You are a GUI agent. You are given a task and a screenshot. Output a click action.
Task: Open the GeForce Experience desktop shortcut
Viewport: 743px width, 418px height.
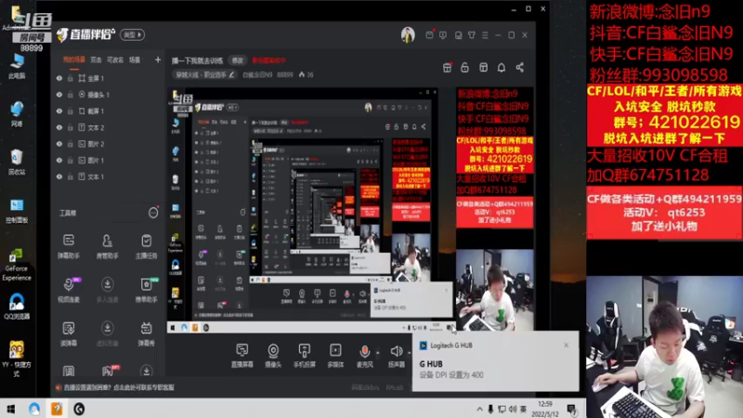pyautogui.click(x=17, y=264)
